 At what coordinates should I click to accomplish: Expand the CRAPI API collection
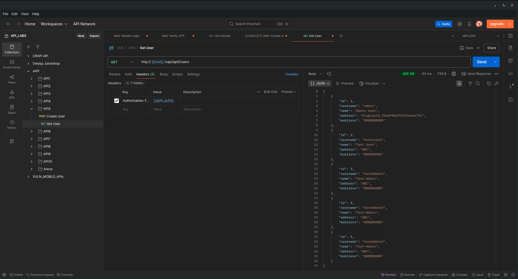click(x=28, y=56)
